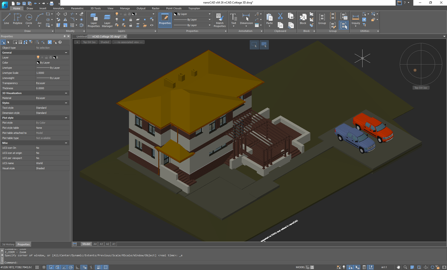Click the Cut scissors icon
The width and height of the screenshot is (447, 270).
[280, 16]
